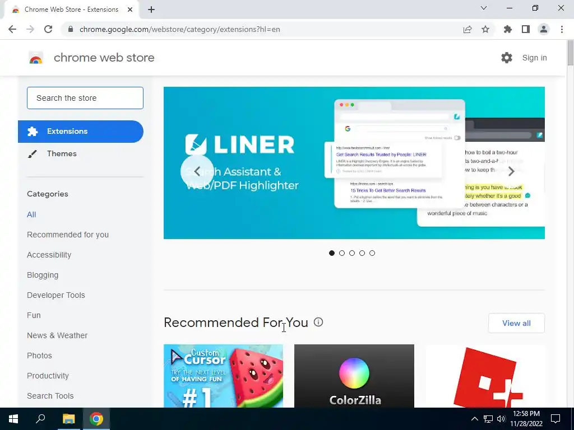The width and height of the screenshot is (574, 430).
Task: Click the Sign in link
Action: (x=534, y=58)
